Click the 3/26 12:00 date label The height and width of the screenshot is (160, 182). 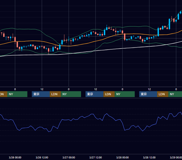[x=42, y=157]
